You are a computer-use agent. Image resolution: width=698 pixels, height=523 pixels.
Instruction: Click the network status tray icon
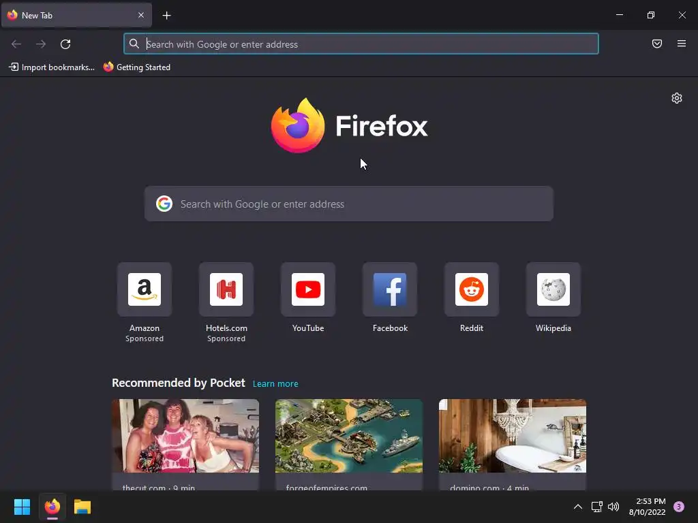[596, 507]
